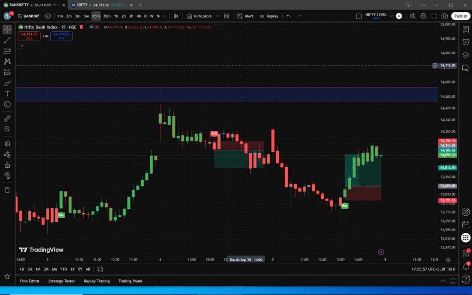Viewport: 472px width, 295px height.
Task: Toggle hide all drawings eye icon
Action: point(7,175)
